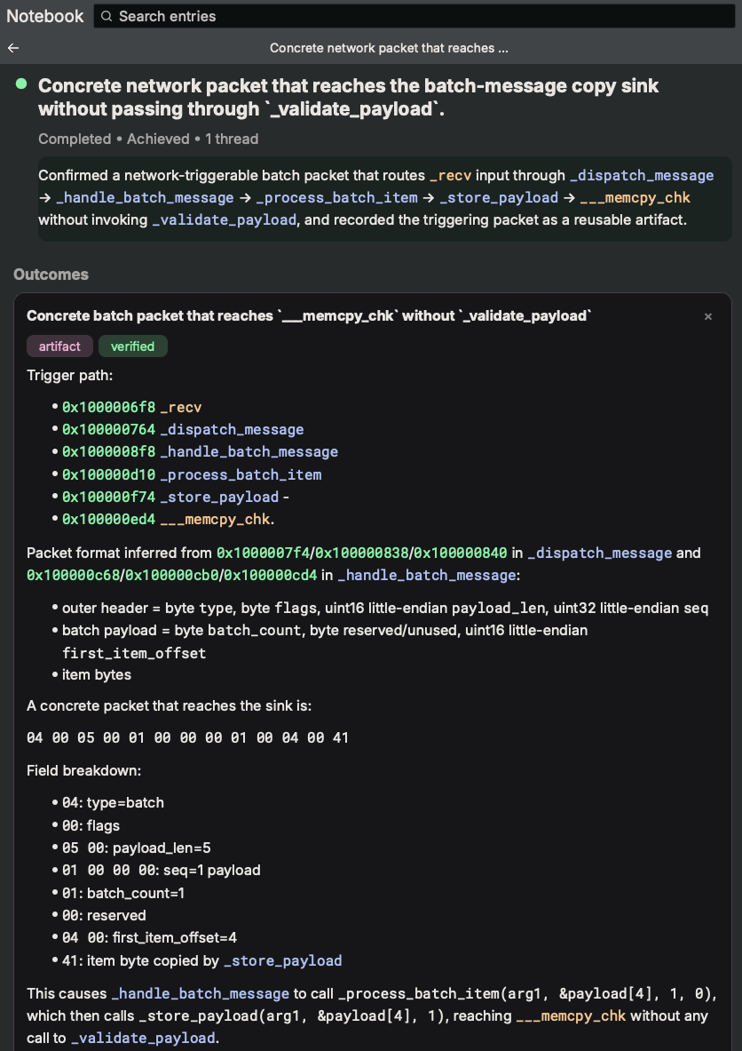Click the search magnifier icon

click(107, 16)
